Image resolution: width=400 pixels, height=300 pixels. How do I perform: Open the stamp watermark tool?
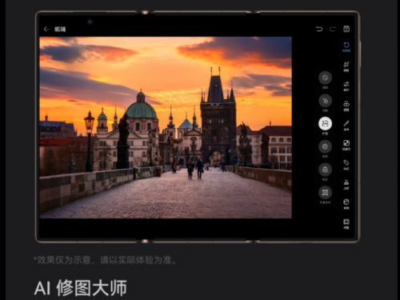(346, 185)
